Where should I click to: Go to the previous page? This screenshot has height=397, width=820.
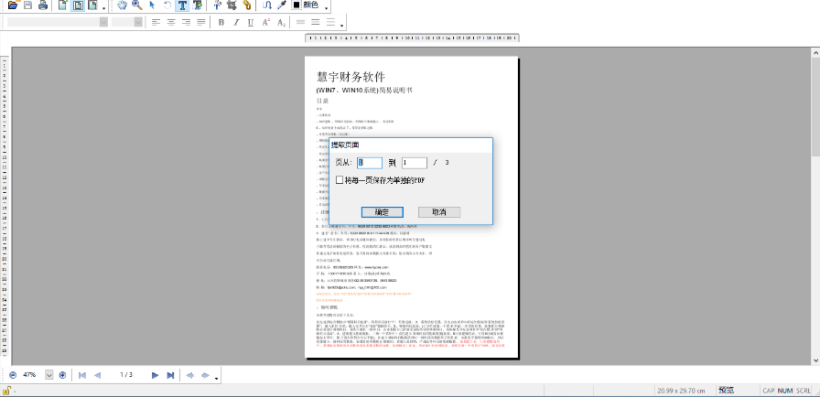point(97,375)
